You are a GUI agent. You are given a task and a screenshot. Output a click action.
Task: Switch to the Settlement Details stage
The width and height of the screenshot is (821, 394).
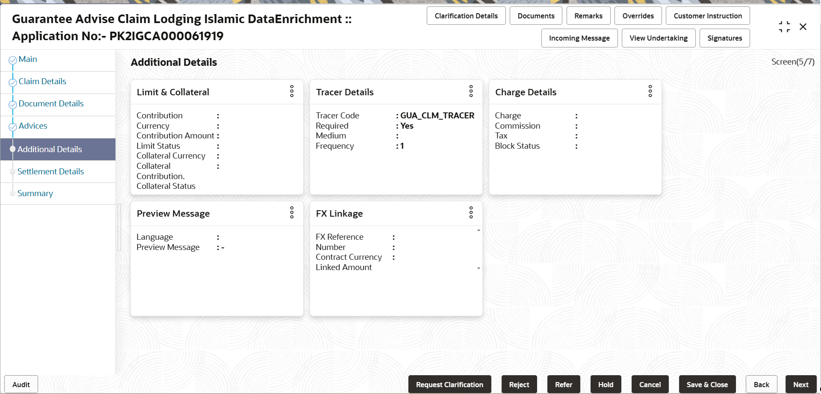click(51, 171)
